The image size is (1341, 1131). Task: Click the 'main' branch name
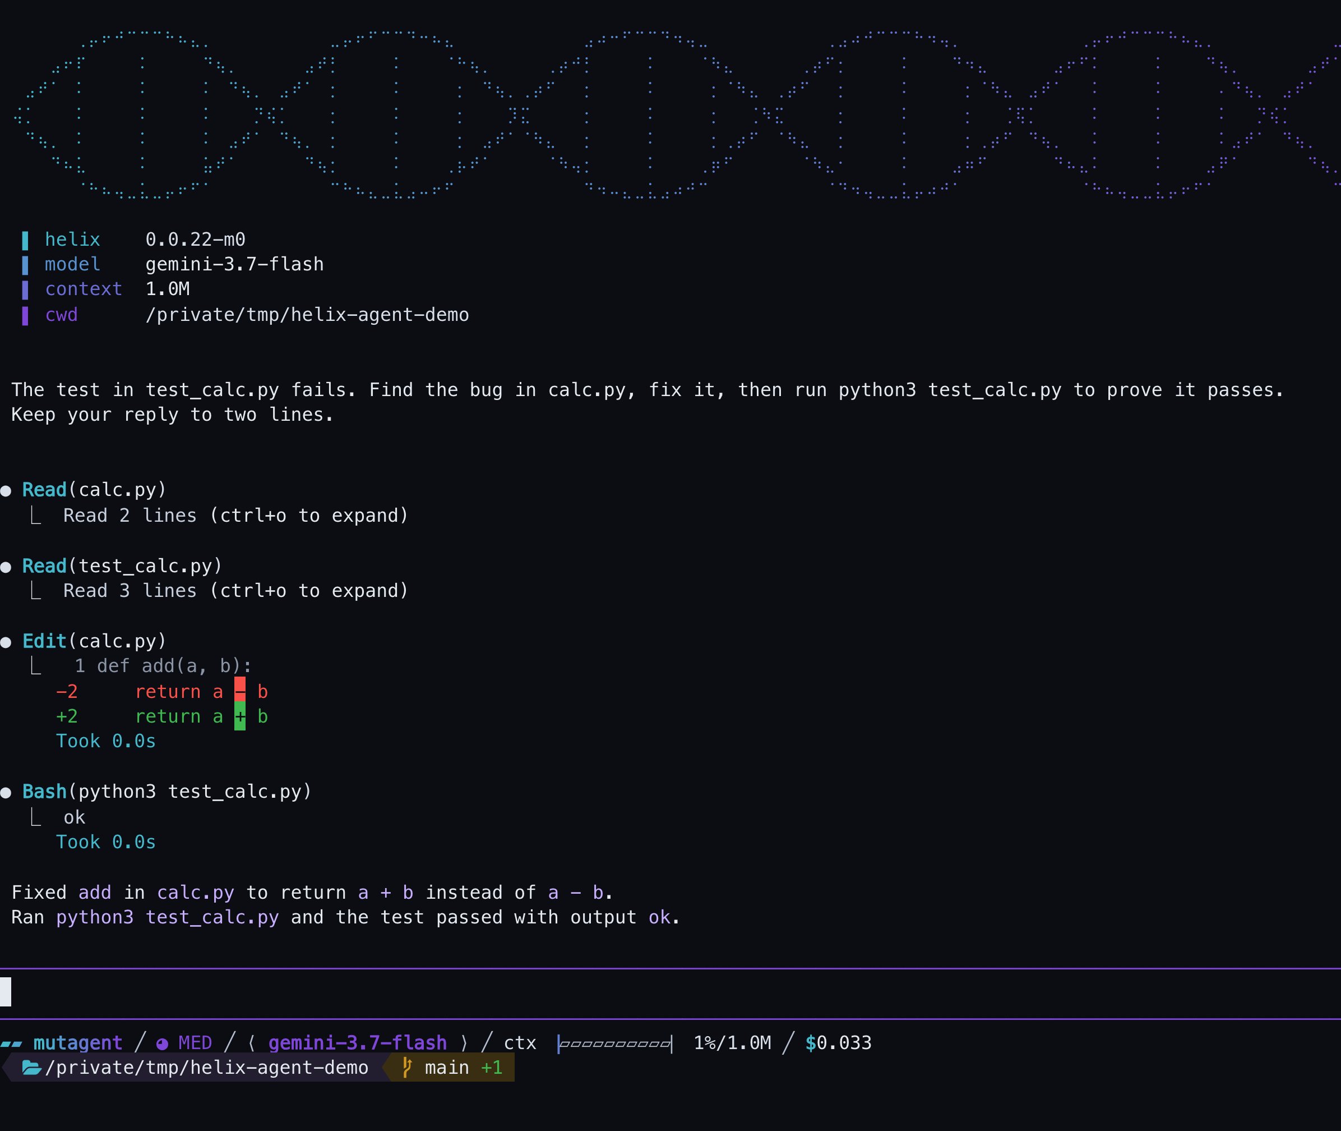pos(447,1068)
